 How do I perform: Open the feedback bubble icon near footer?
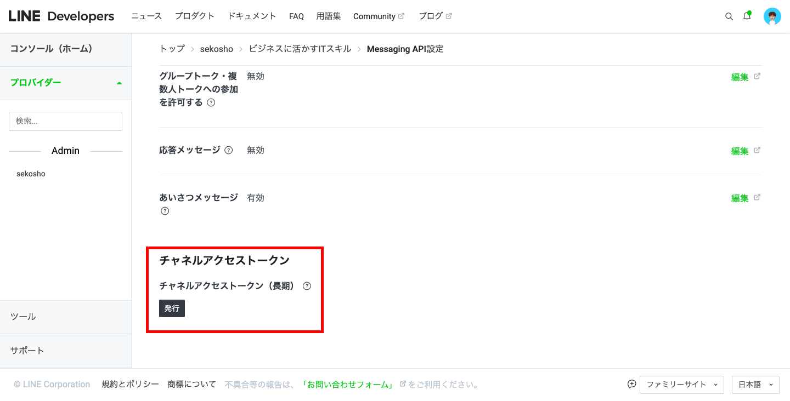pyautogui.click(x=632, y=385)
